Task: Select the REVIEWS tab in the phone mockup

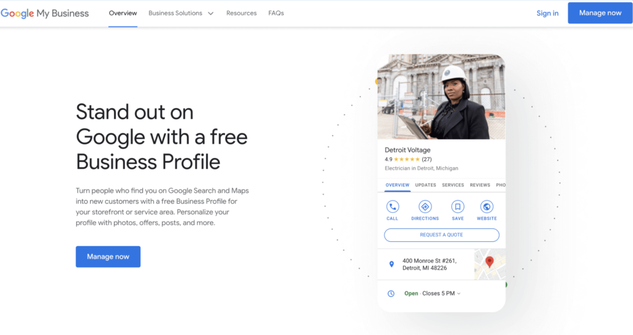Action: tap(480, 185)
